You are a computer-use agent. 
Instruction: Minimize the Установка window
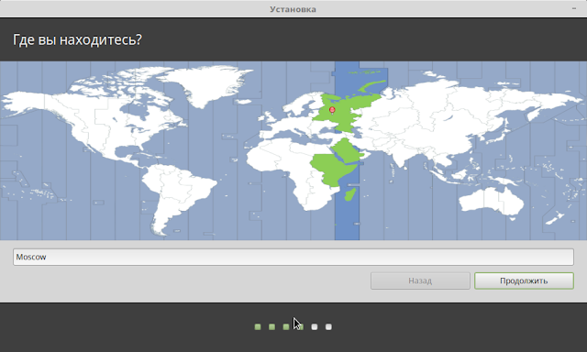click(574, 8)
